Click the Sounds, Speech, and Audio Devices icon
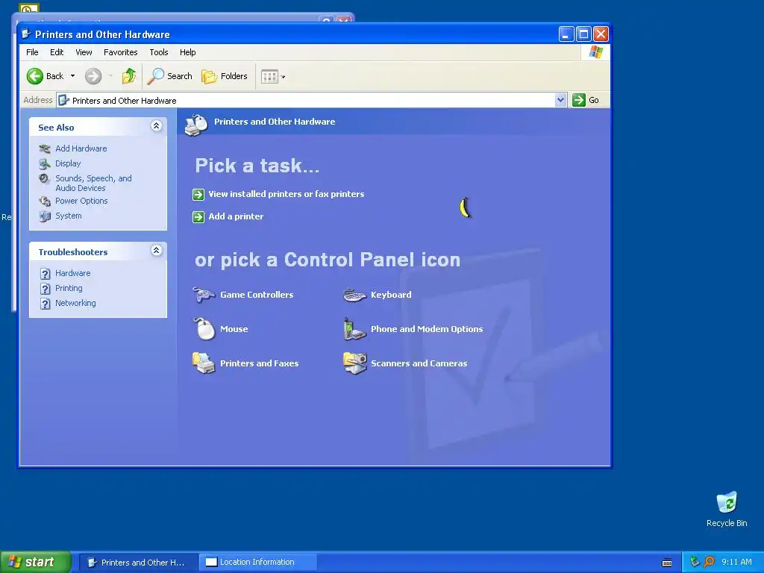Viewport: 764px width, 573px height. [45, 179]
